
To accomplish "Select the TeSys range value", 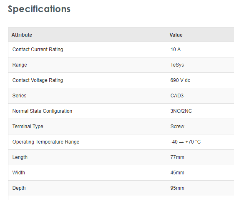I will point(177,65).
